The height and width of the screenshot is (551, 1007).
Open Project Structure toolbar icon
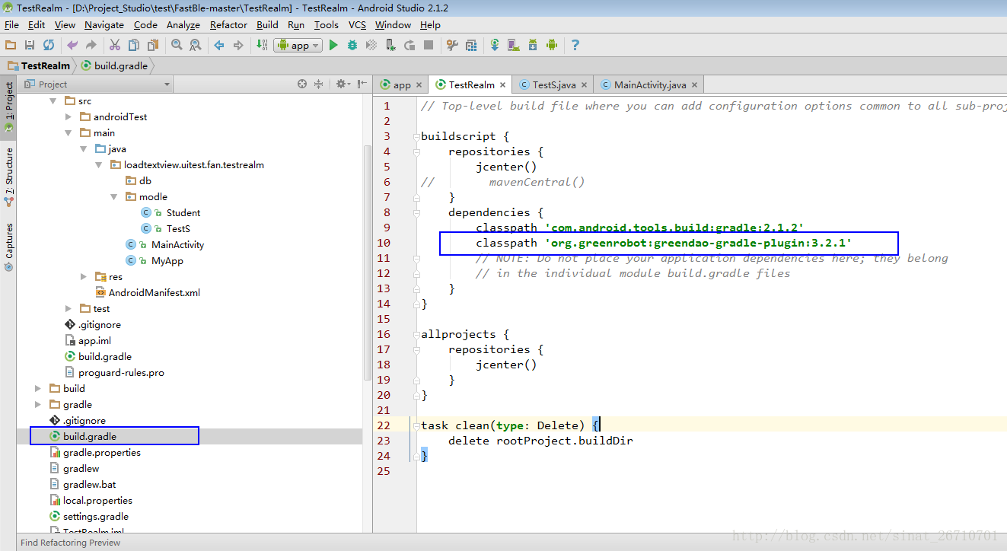pos(471,45)
